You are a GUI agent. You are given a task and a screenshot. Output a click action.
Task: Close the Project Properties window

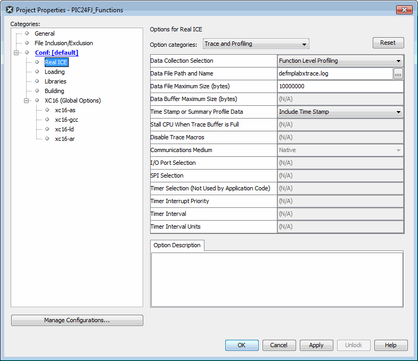pyautogui.click(x=404, y=10)
